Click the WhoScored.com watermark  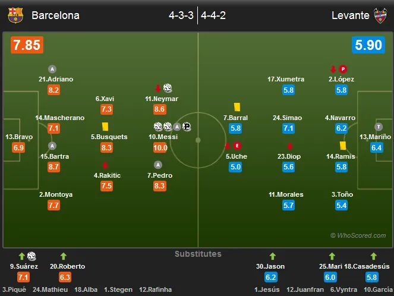(358, 235)
